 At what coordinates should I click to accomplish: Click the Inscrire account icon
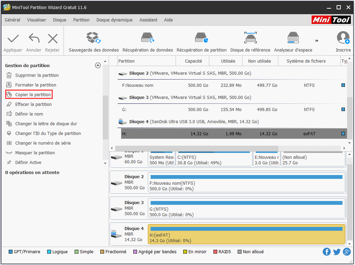[343, 38]
